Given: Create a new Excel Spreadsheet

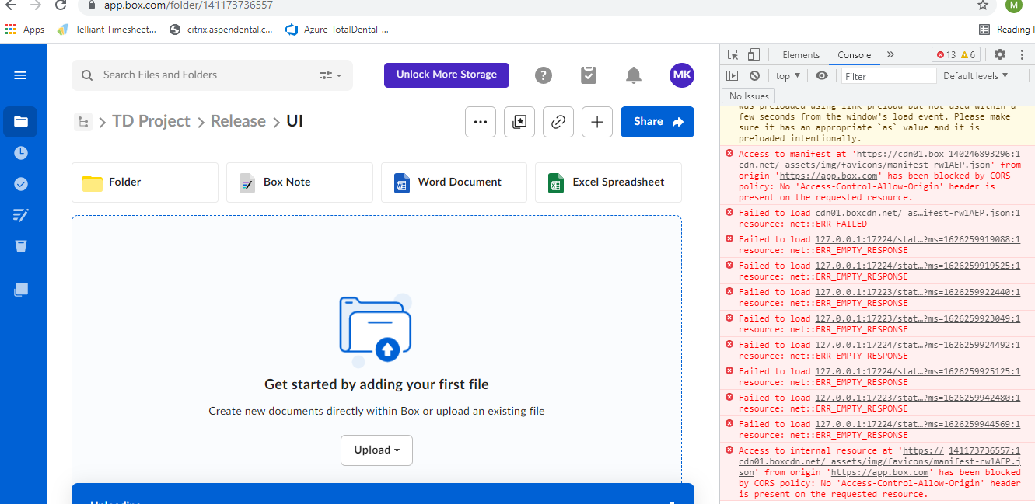Looking at the screenshot, I should (608, 182).
